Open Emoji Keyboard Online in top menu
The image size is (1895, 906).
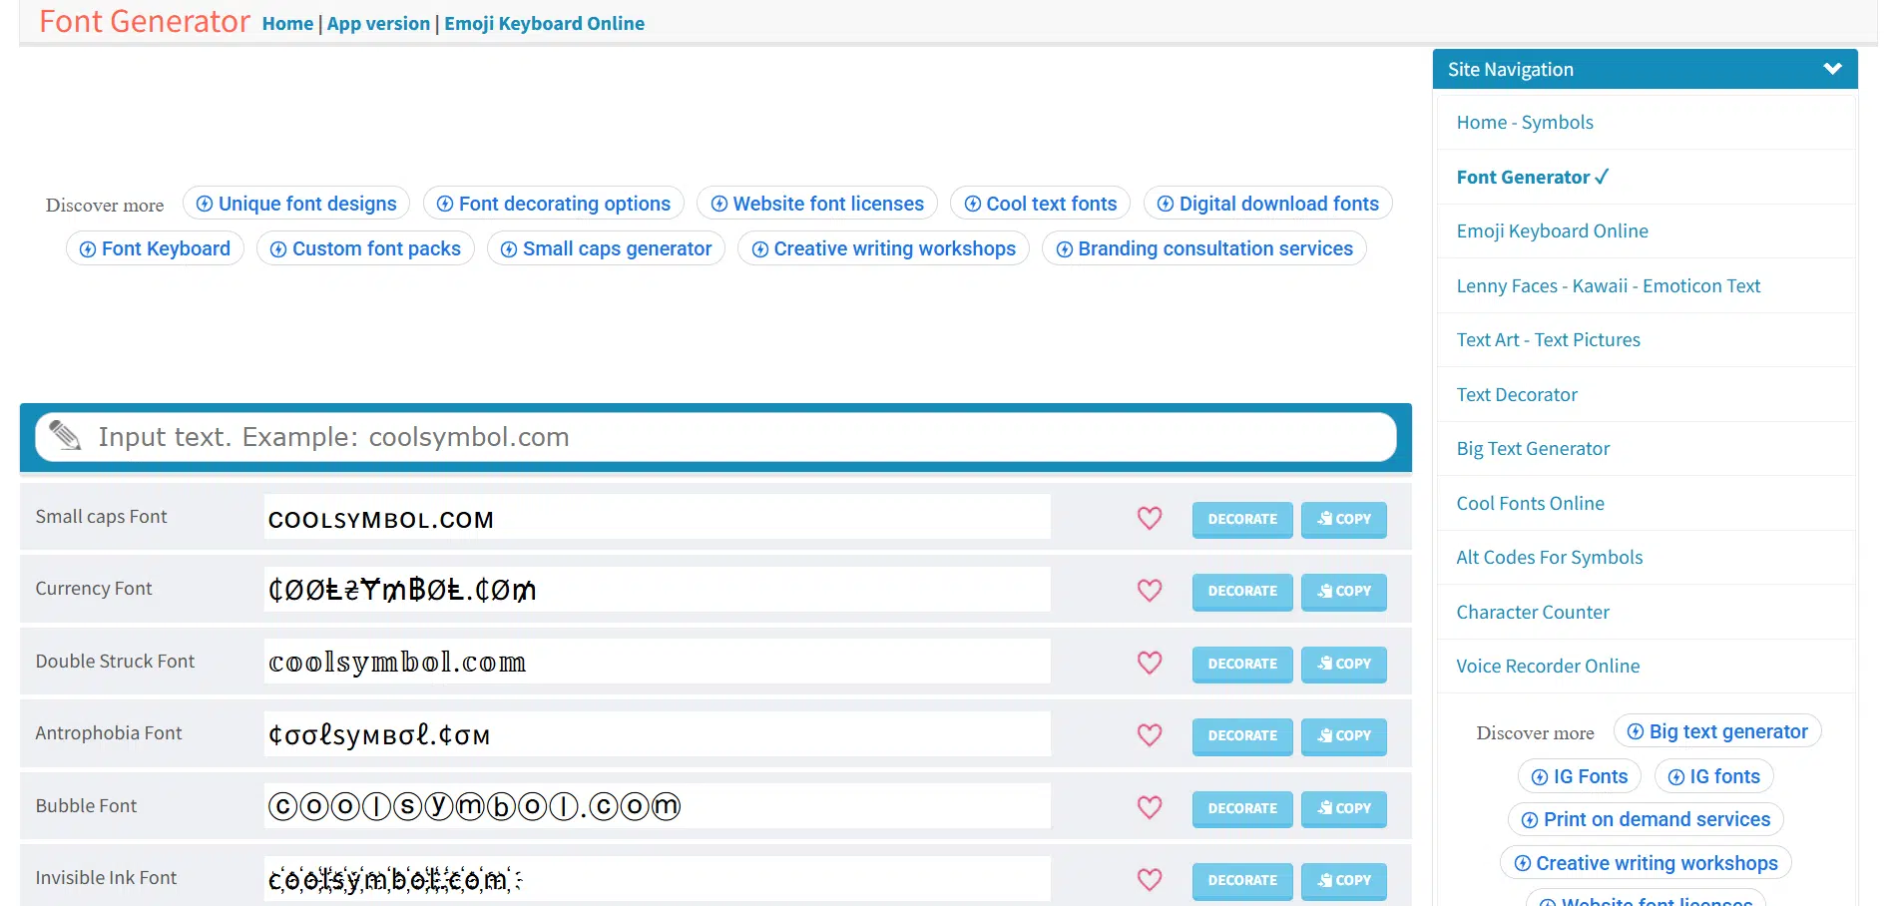(x=544, y=23)
